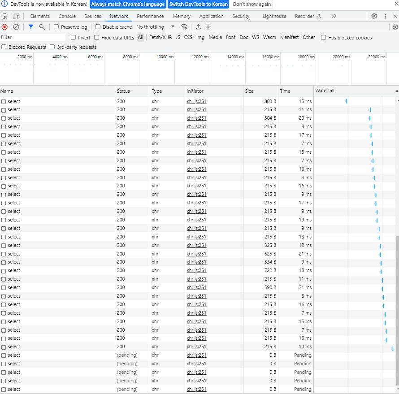
Task: Click Don't show again button
Action: click(x=252, y=4)
